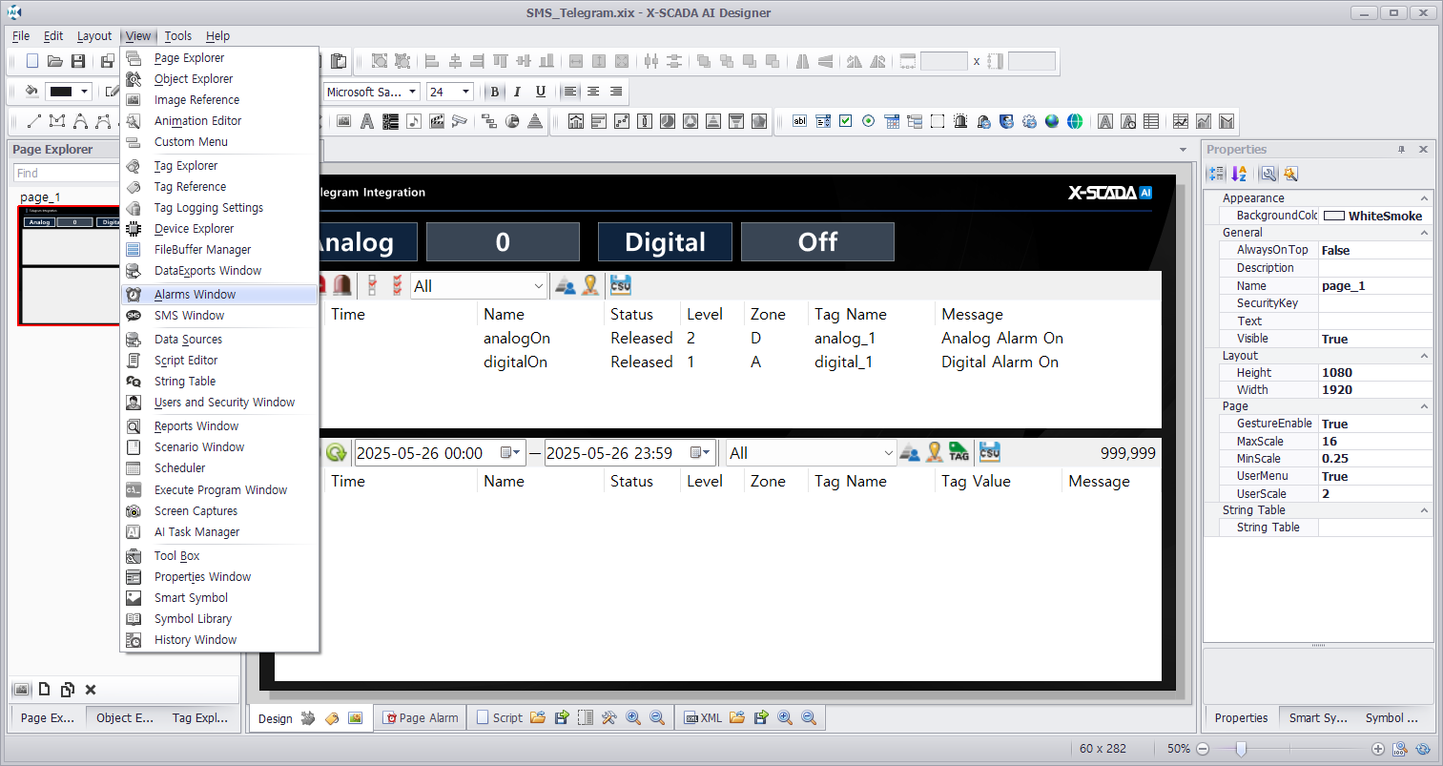Click zoom-out minus at status bar
The image size is (1443, 766).
click(1203, 749)
